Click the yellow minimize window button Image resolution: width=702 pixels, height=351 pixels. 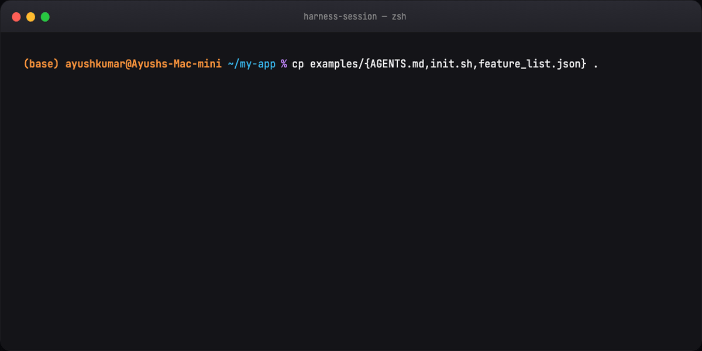tap(30, 17)
